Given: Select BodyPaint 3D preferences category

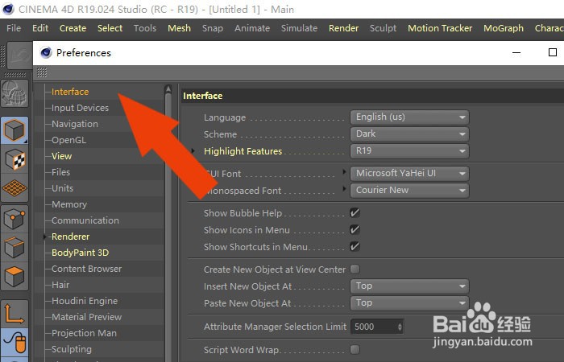Looking at the screenshot, I should coord(81,253).
